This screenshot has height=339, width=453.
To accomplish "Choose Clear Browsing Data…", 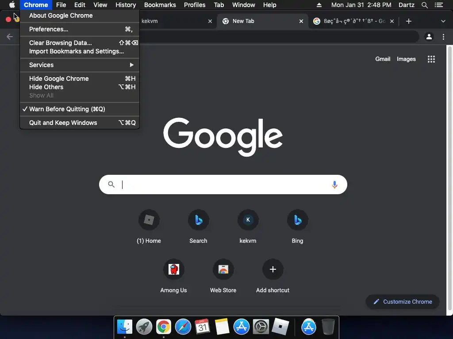I will (x=80, y=43).
